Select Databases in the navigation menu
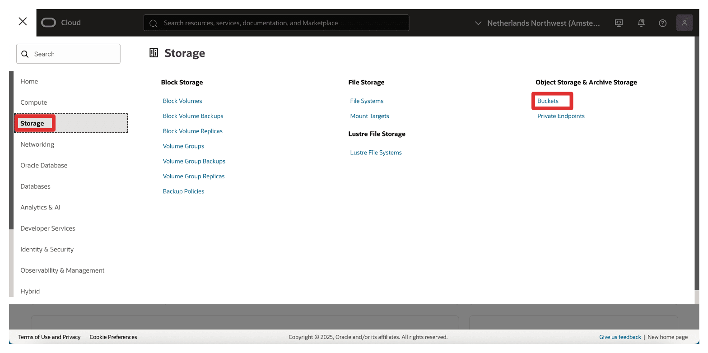The image size is (708, 353). pyautogui.click(x=36, y=186)
